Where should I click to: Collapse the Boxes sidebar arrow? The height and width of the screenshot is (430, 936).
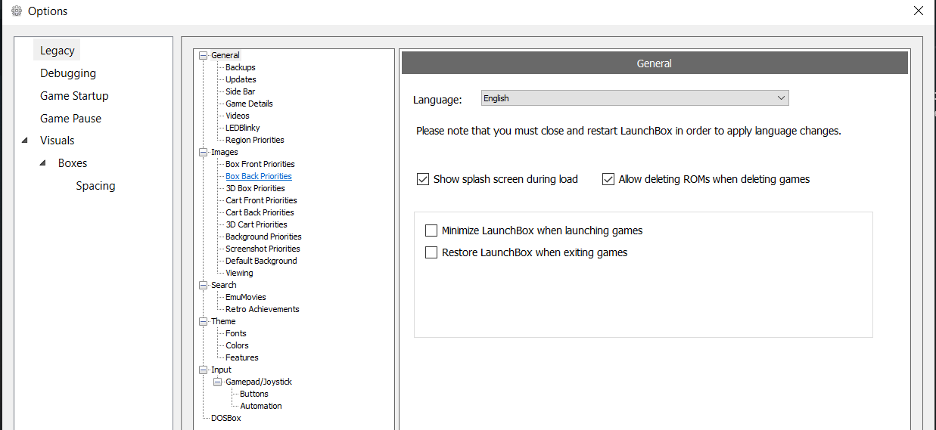coord(42,163)
